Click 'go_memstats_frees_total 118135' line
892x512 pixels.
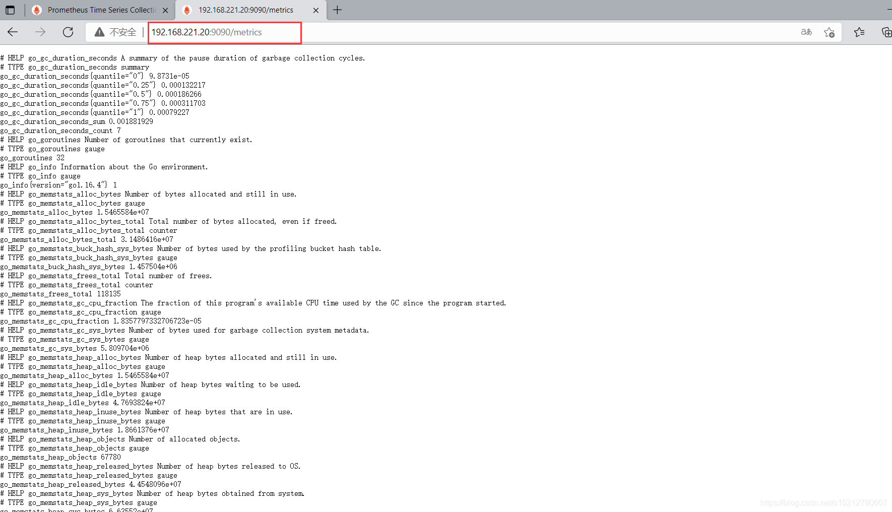point(60,294)
